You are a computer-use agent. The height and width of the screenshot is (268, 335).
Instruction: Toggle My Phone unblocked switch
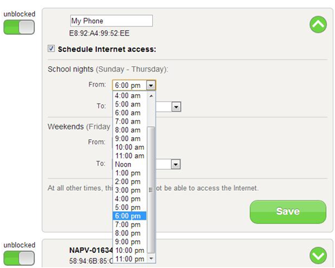(x=19, y=27)
